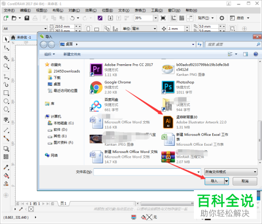Select 本地磁盘 (C:) drive
The image size is (262, 224).
click(x=61, y=123)
